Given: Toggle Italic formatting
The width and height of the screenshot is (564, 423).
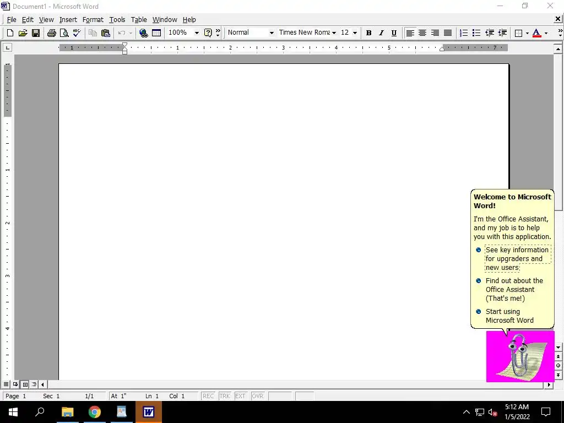Looking at the screenshot, I should (x=381, y=33).
